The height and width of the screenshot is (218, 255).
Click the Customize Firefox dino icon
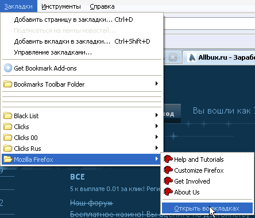(168, 170)
